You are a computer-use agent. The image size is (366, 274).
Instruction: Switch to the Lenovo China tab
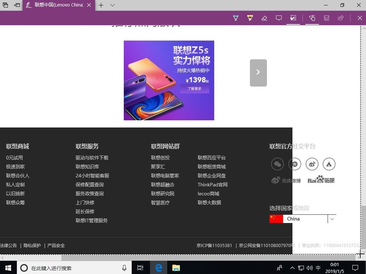point(59,5)
